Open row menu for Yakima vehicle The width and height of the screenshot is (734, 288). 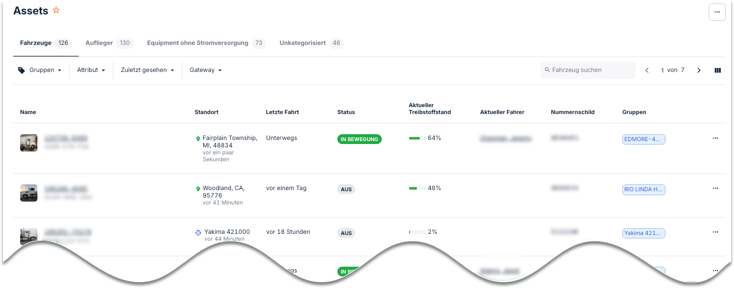716,232
